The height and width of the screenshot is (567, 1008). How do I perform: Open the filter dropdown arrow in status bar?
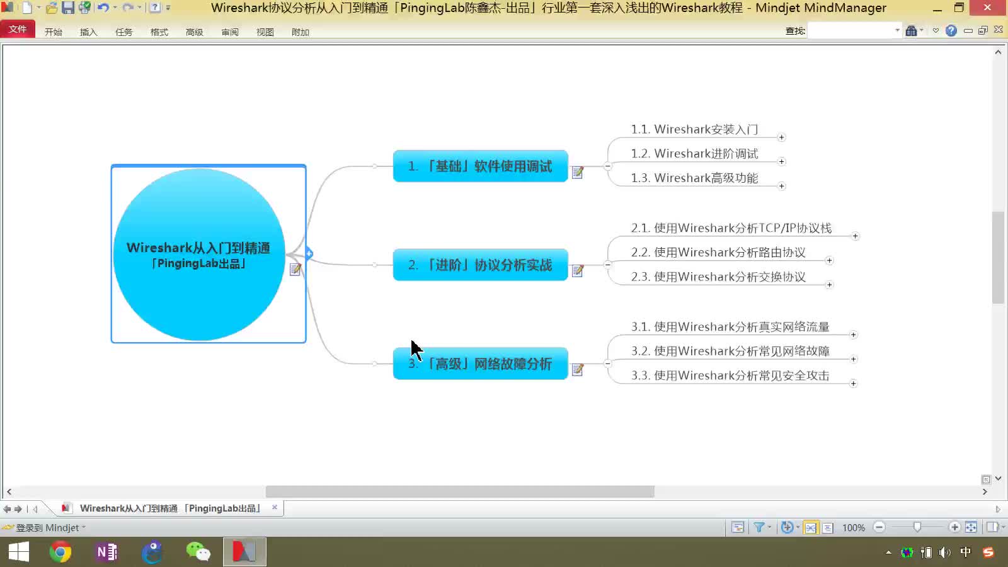[x=769, y=527]
